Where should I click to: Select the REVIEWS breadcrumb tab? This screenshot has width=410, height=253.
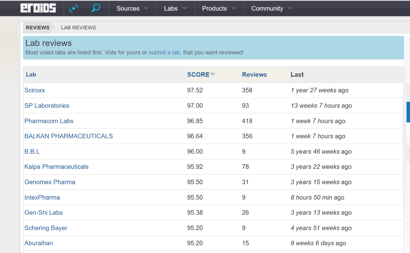[x=38, y=28]
